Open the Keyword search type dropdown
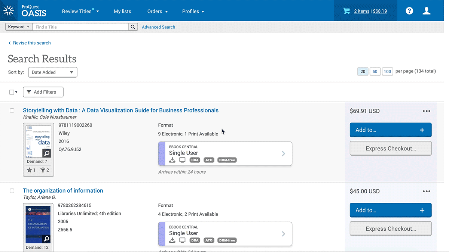This screenshot has height=252, width=449. (x=18, y=27)
